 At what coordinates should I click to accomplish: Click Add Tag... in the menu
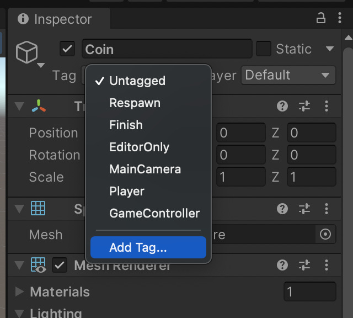point(148,247)
